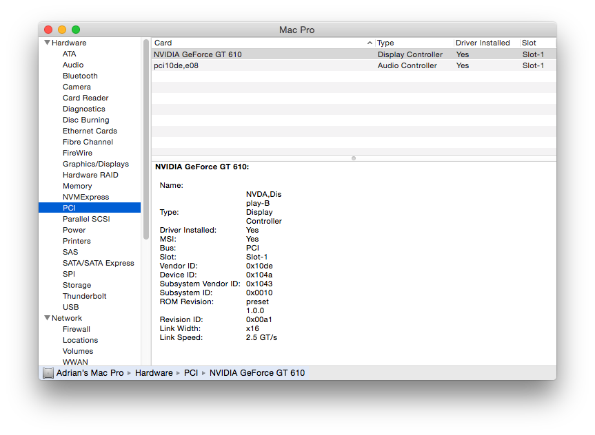Select SPI in the sidebar
The height and width of the screenshot is (435, 595).
click(x=69, y=273)
